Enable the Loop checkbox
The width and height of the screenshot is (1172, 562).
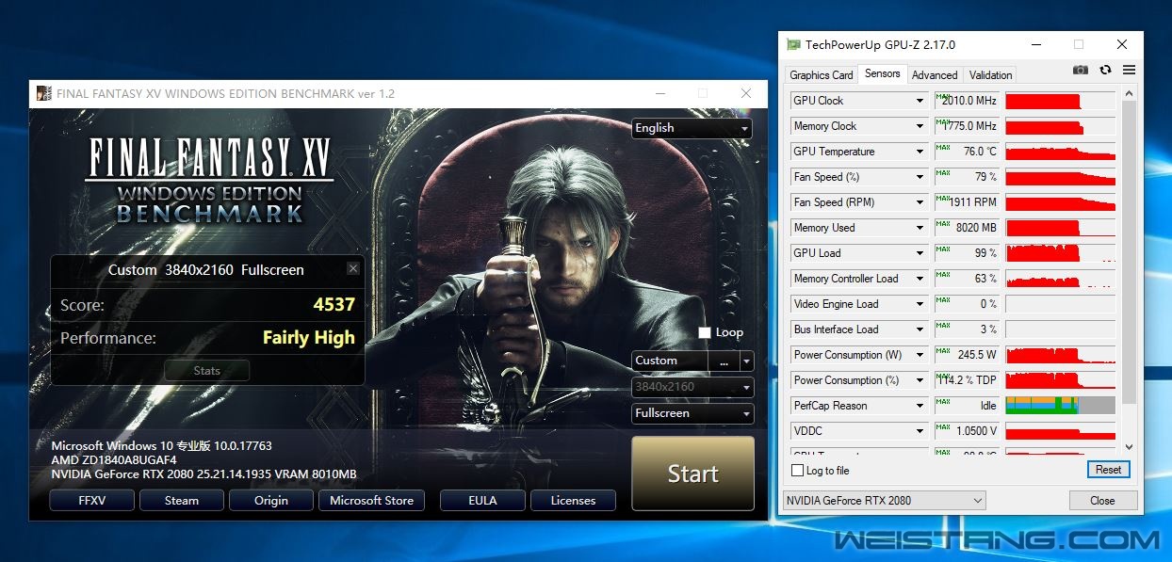click(705, 332)
